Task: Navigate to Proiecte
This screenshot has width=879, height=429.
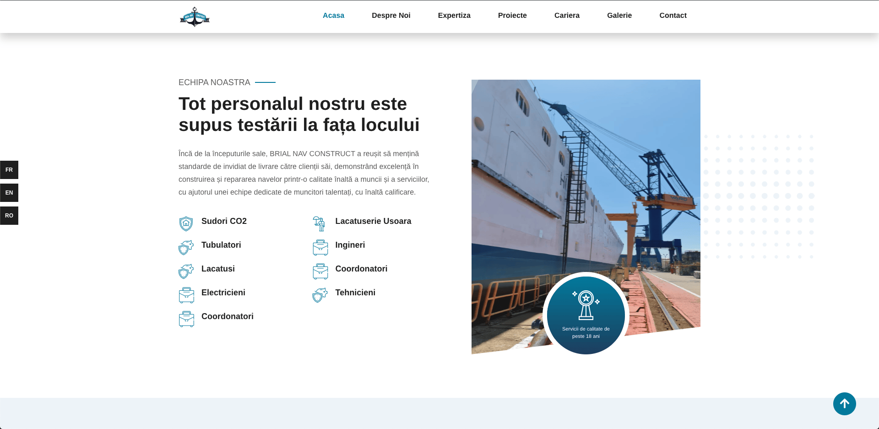Action: pos(512,16)
